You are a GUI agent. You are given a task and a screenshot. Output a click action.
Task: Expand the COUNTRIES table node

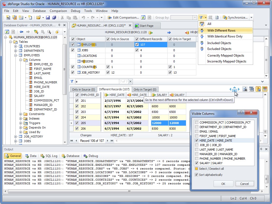[16, 46]
